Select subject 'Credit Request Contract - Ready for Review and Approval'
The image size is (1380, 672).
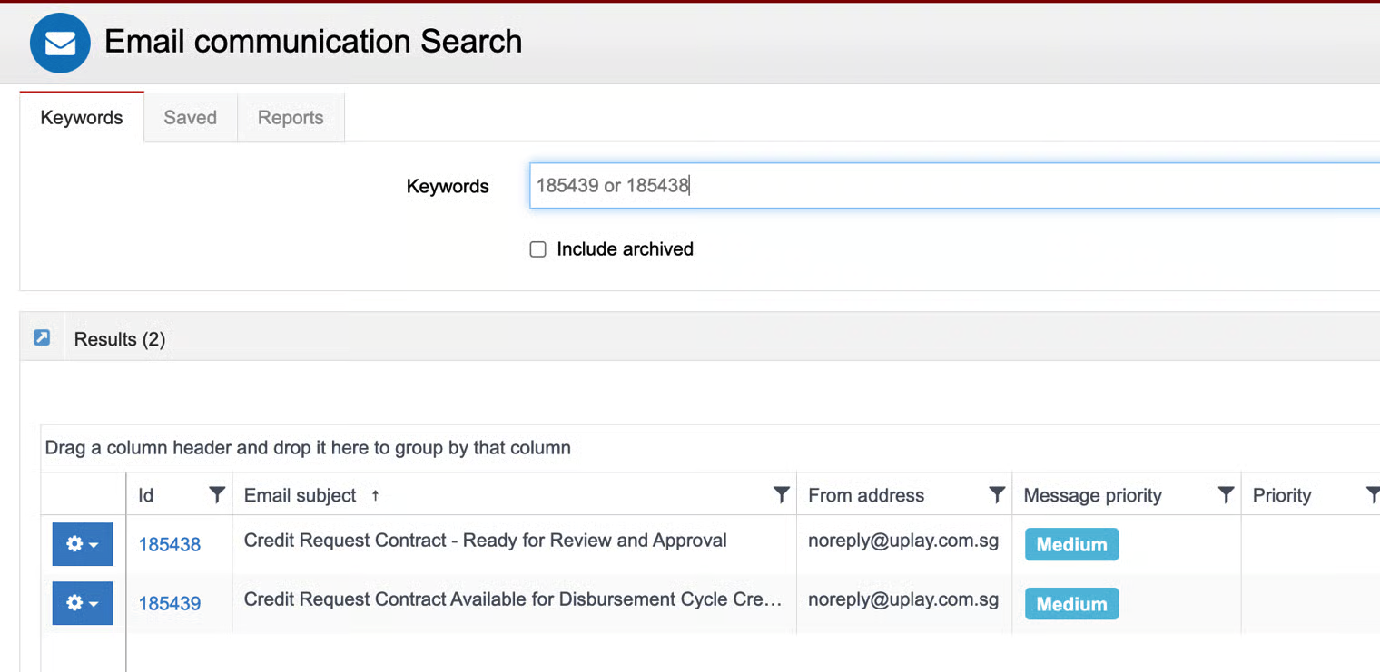click(x=486, y=541)
